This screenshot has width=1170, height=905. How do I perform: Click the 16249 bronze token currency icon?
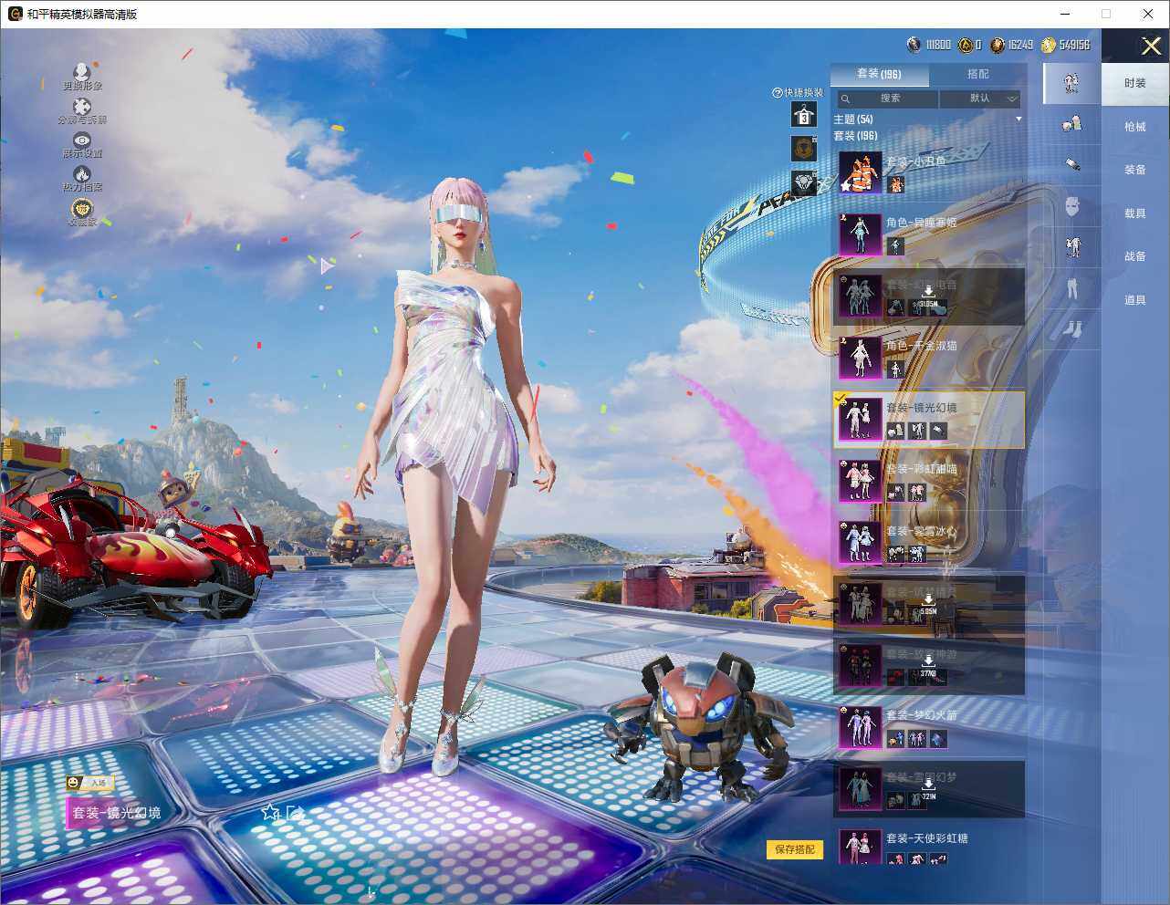(998, 45)
